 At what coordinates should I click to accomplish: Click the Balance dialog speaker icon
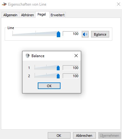tap(27, 56)
